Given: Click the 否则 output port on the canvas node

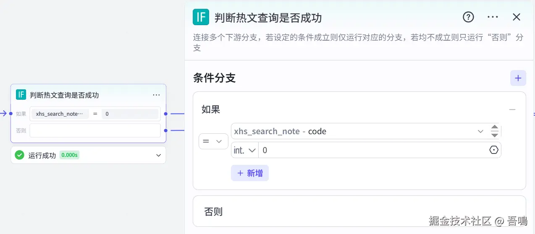Looking at the screenshot, I should coord(166,130).
